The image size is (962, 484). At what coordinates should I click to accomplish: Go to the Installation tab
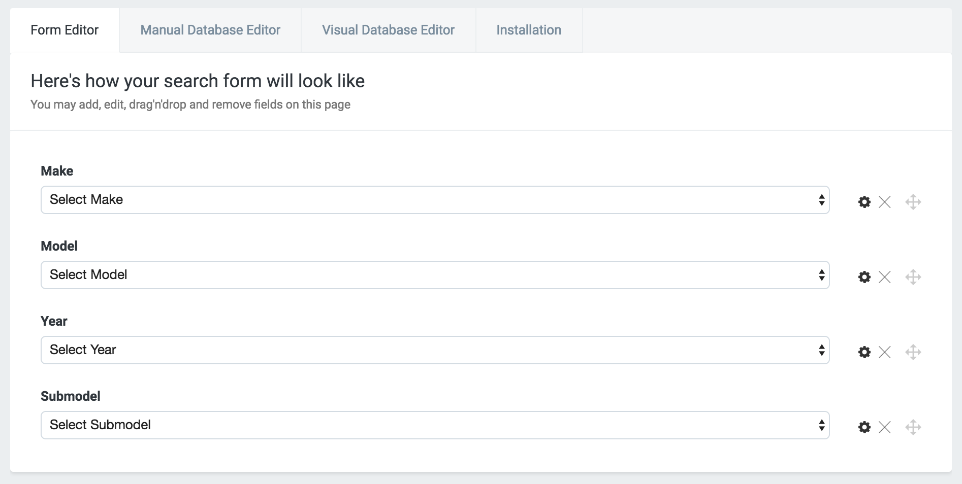pos(529,30)
